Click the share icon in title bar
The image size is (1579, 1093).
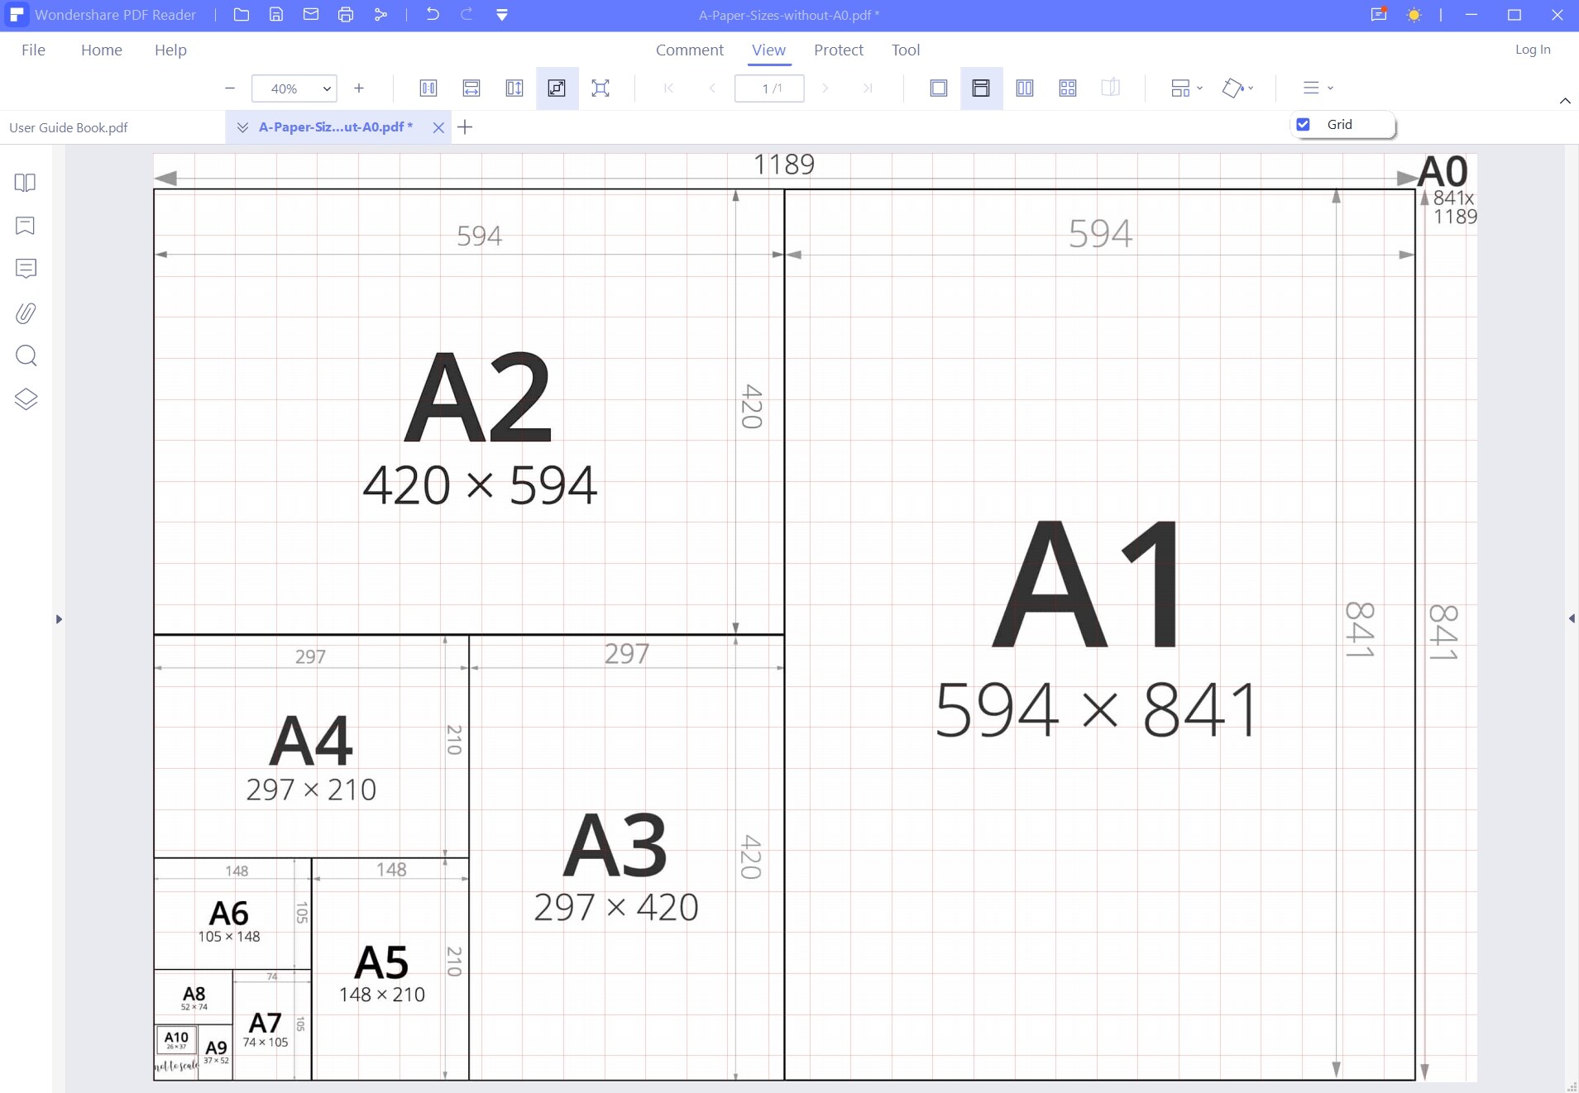tap(380, 15)
